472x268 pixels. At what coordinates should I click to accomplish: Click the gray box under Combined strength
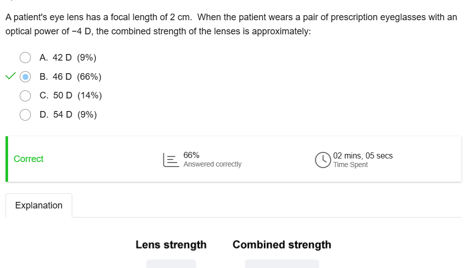pos(281,263)
